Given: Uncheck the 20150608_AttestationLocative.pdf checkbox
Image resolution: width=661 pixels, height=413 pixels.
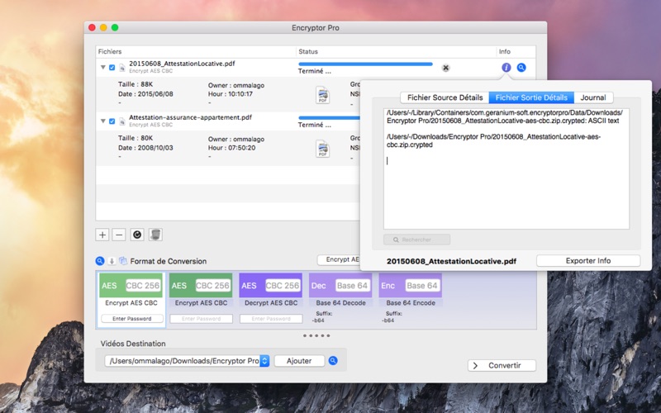Looking at the screenshot, I should coord(112,68).
